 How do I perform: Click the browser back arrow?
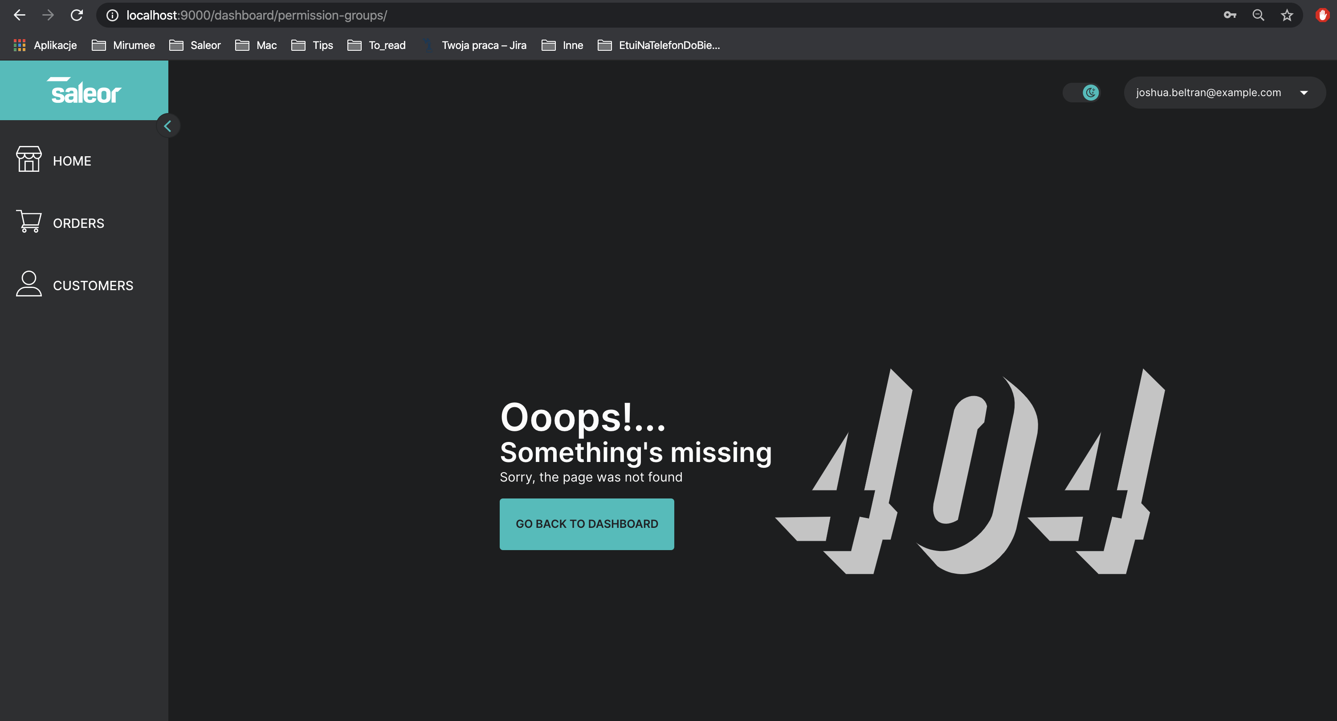[19, 15]
